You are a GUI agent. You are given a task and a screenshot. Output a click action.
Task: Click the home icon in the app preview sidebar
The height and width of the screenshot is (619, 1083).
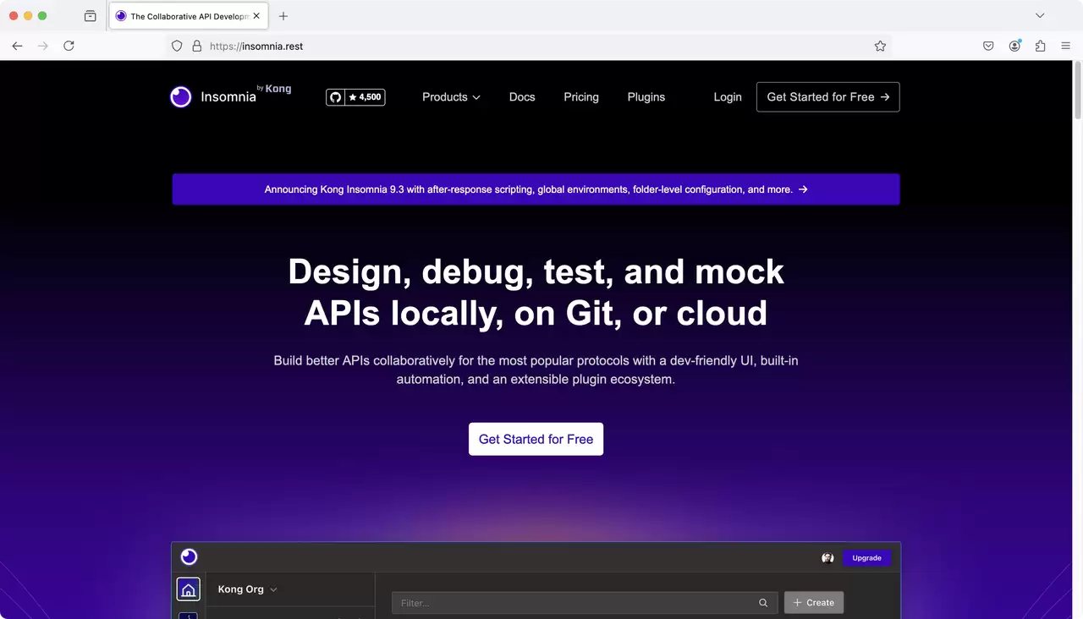[188, 589]
